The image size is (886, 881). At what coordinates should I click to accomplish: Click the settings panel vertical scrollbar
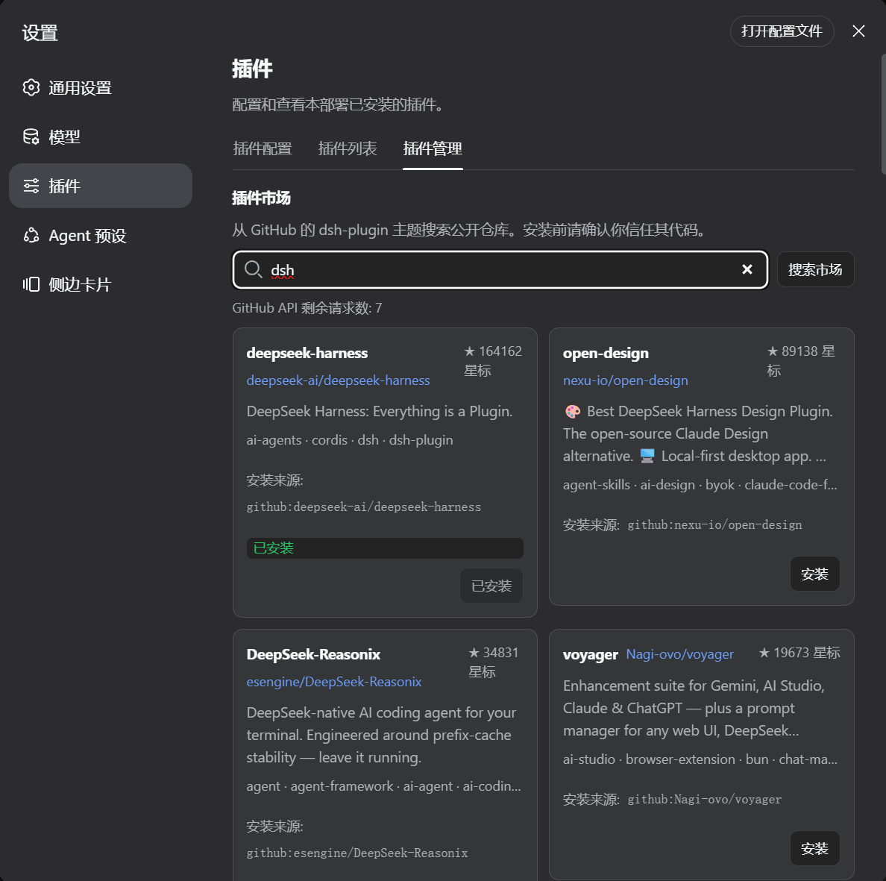(883, 114)
